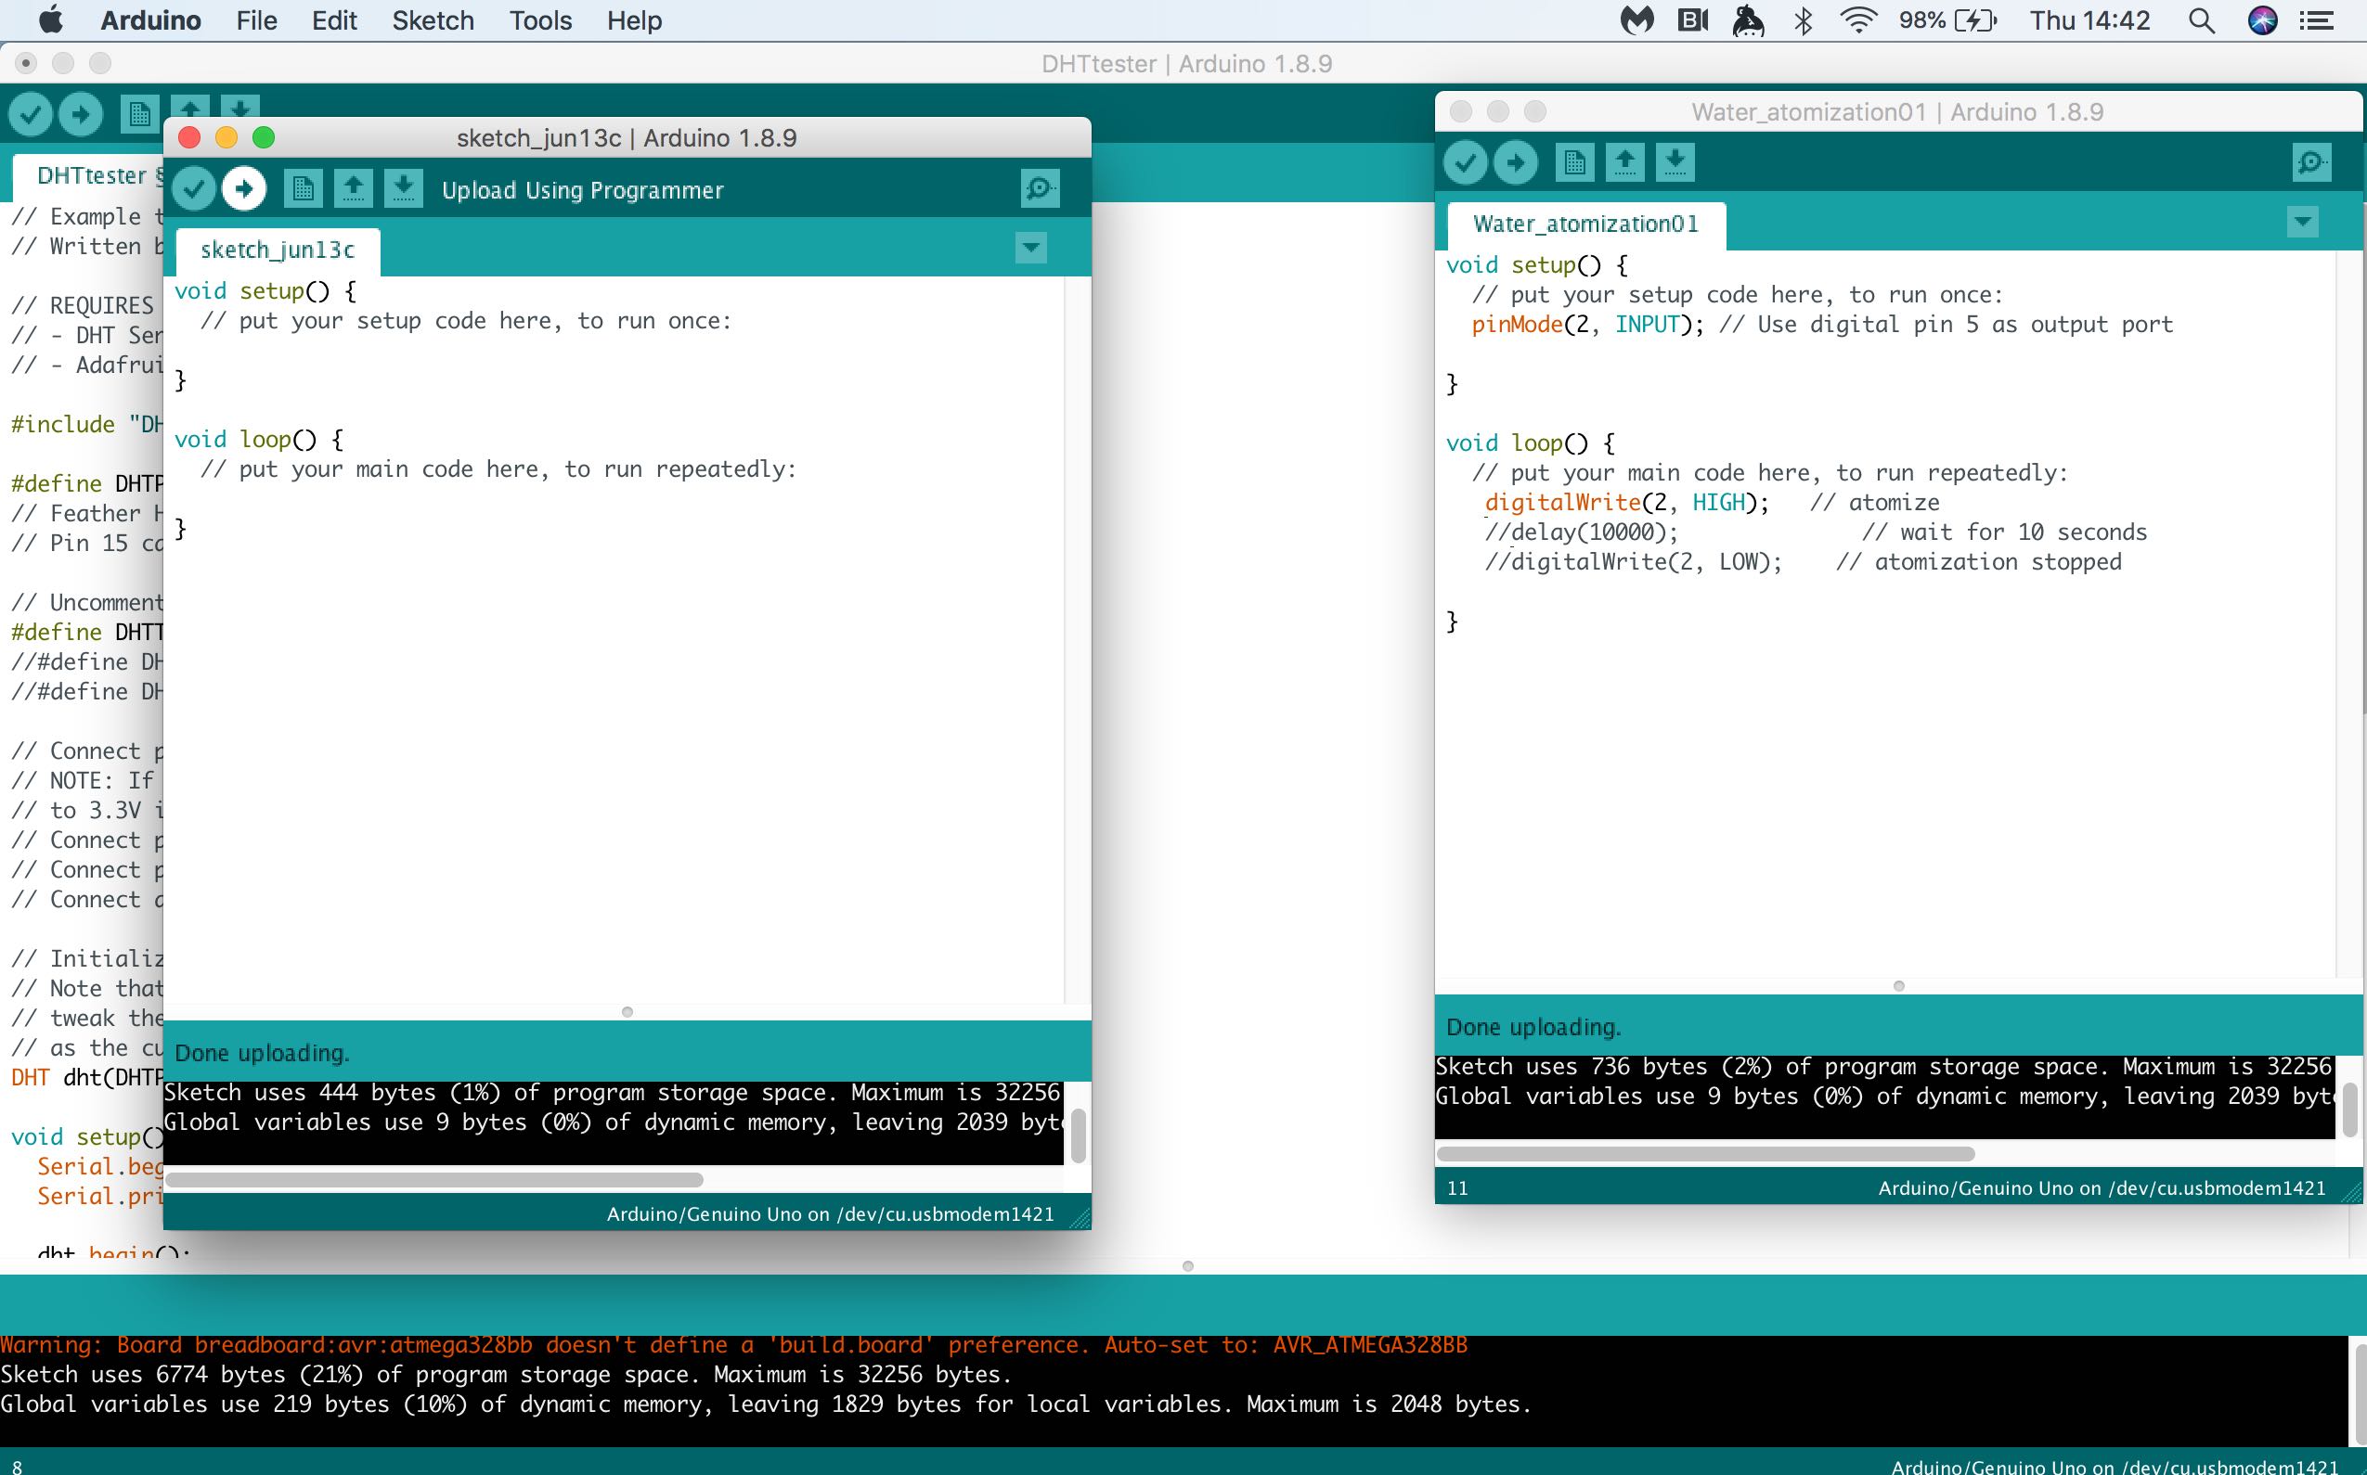Screen dimensions: 2367x1475
Task: Click 'digitalWrite(2, HIGH);' line in Water_atomization01
Action: 1627,504
